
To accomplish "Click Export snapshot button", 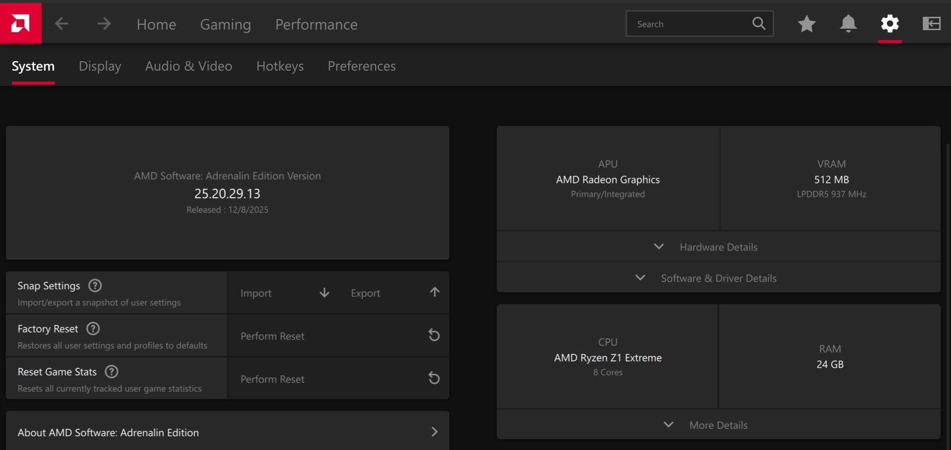I will coord(395,293).
